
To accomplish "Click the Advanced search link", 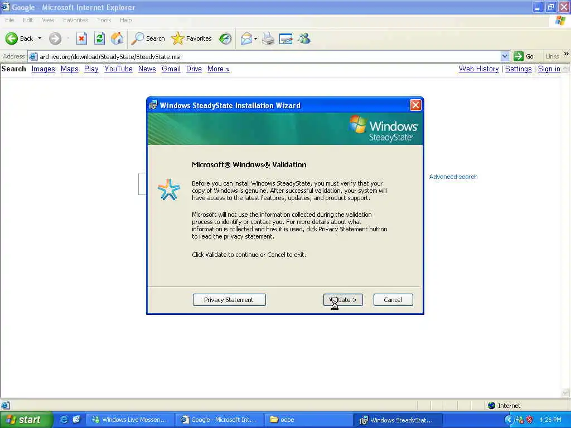I will (x=453, y=177).
